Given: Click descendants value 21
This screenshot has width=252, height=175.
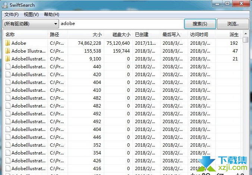Looking at the screenshot, I should click(x=235, y=59).
